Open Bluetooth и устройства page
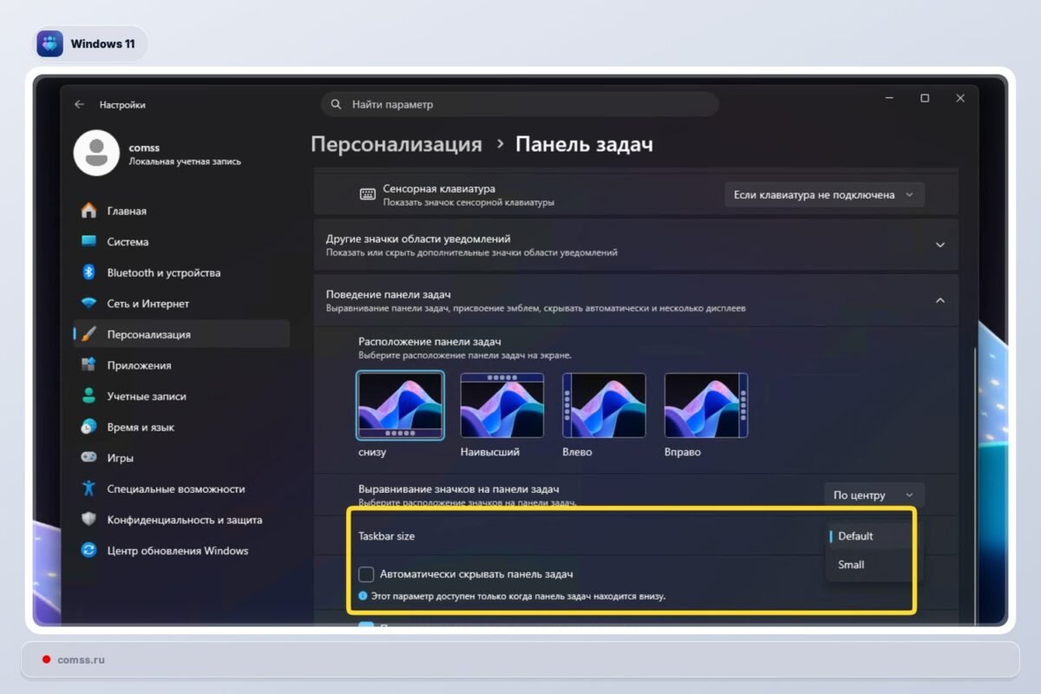 181,272
